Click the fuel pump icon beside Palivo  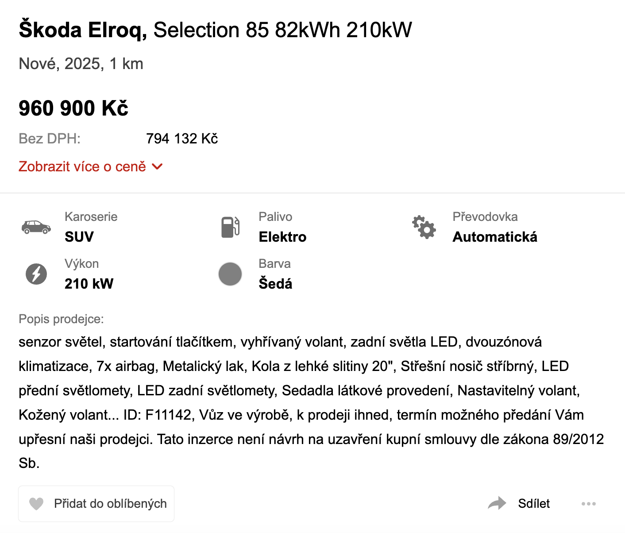(x=230, y=227)
